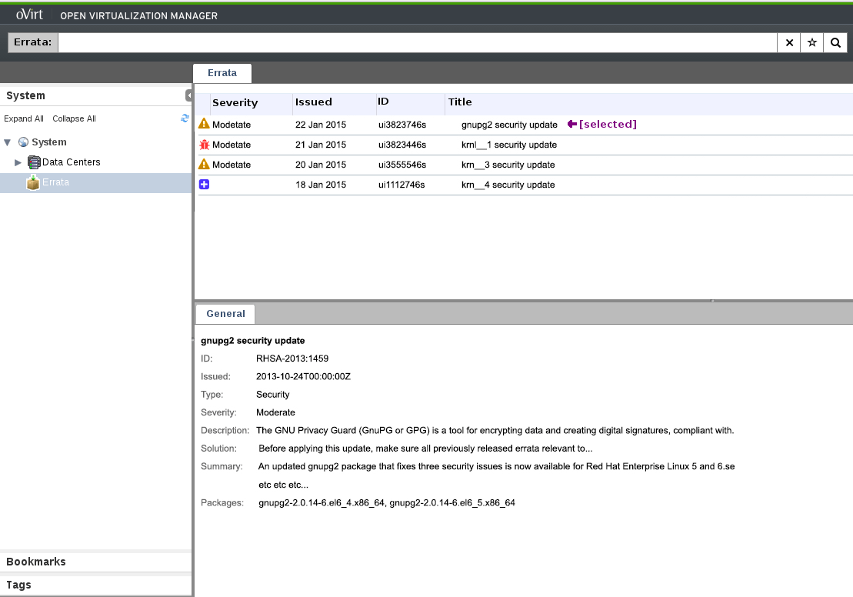Sort table by Issued column header
The height and width of the screenshot is (597, 853).
[x=314, y=102]
